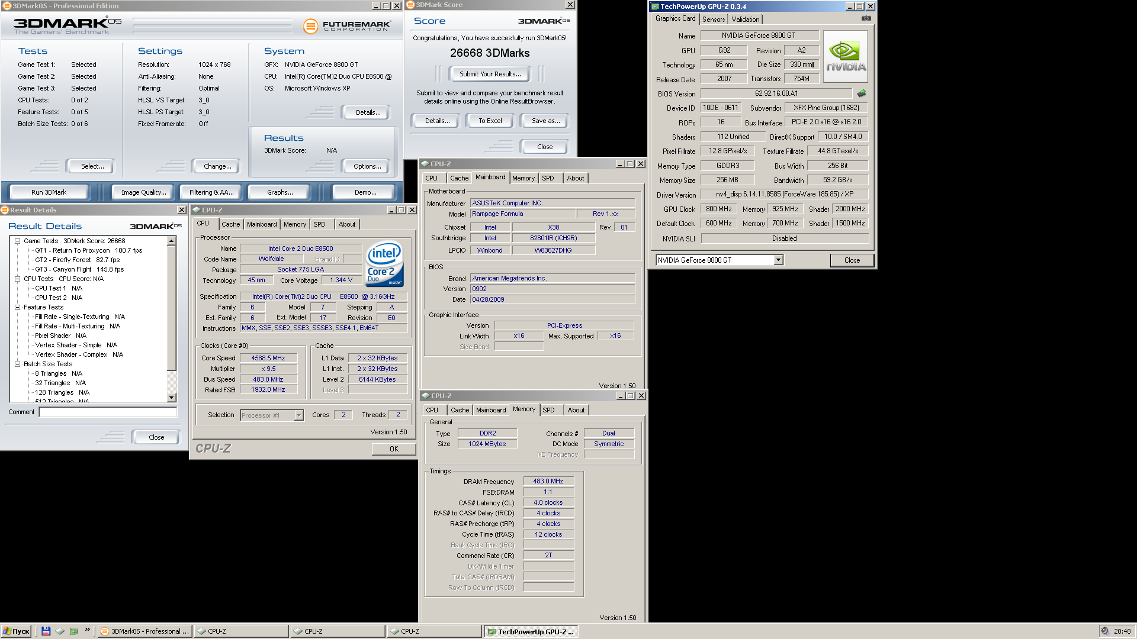Click the 3DMark Score window title icon
Viewport: 1137px width, 639px height.
pyautogui.click(x=410, y=5)
